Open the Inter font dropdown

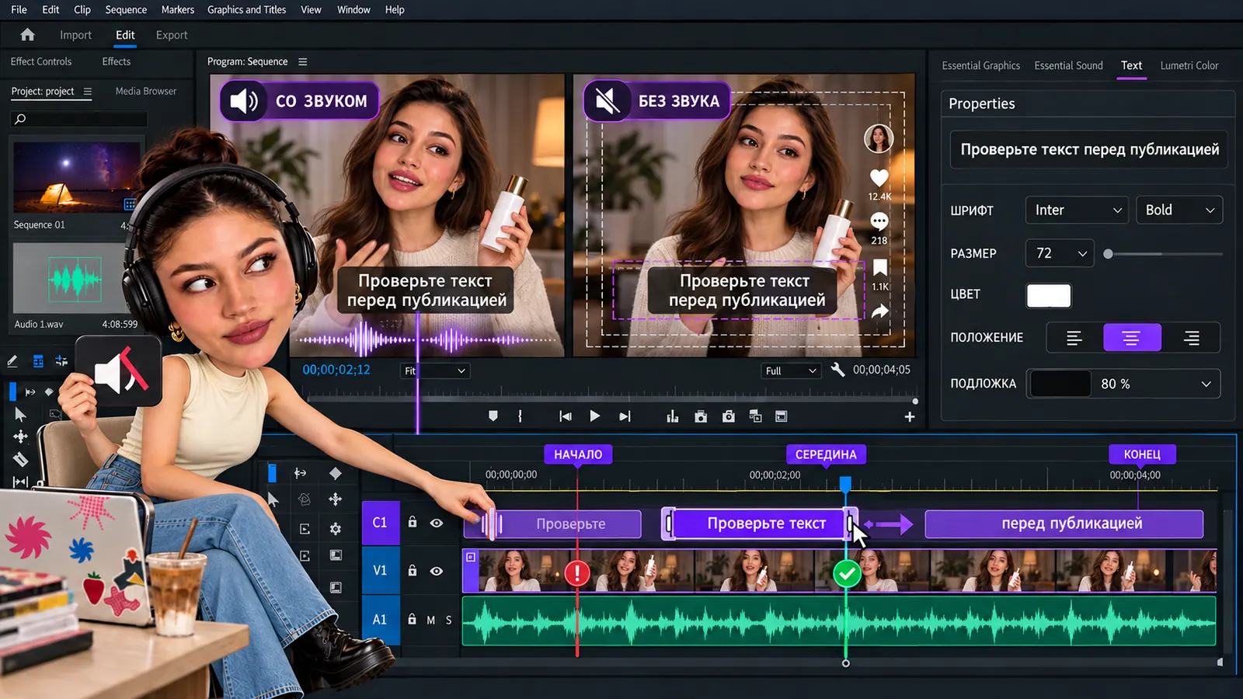(x=1078, y=210)
